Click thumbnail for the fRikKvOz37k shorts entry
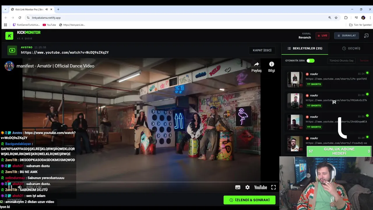Screen dimensions: 373x210 click(x=295, y=101)
